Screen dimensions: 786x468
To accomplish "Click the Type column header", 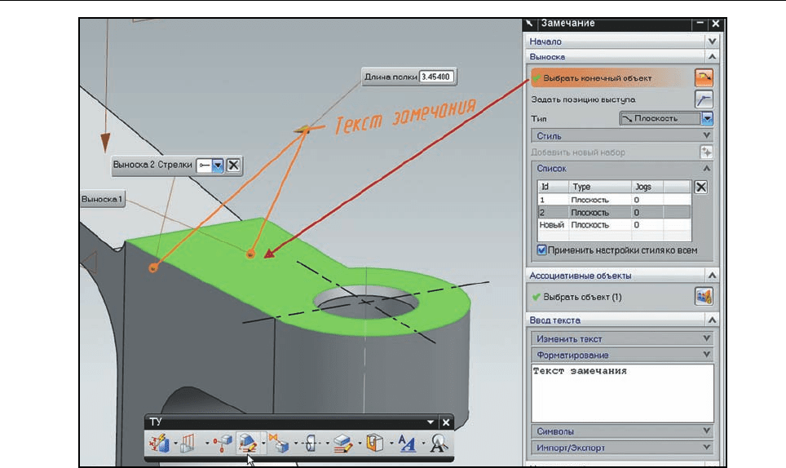I will click(600, 187).
